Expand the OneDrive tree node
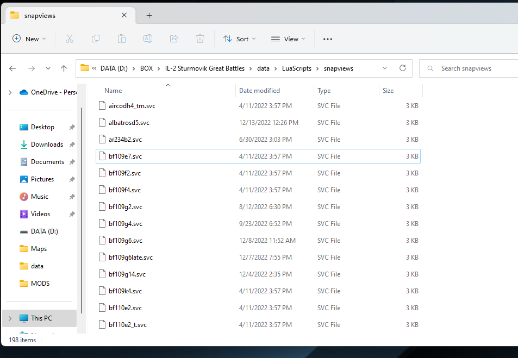This screenshot has width=518, height=358. click(10, 92)
